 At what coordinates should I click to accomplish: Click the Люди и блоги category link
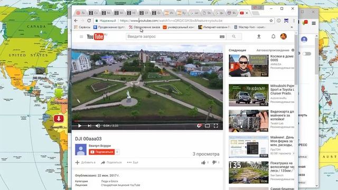tap(109, 182)
